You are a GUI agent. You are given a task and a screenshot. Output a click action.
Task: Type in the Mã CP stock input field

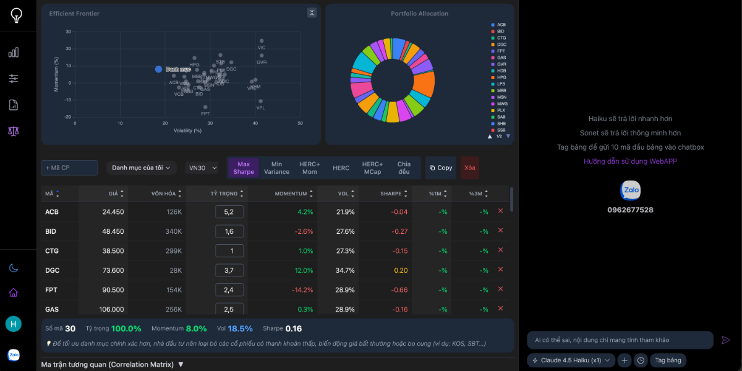(69, 168)
